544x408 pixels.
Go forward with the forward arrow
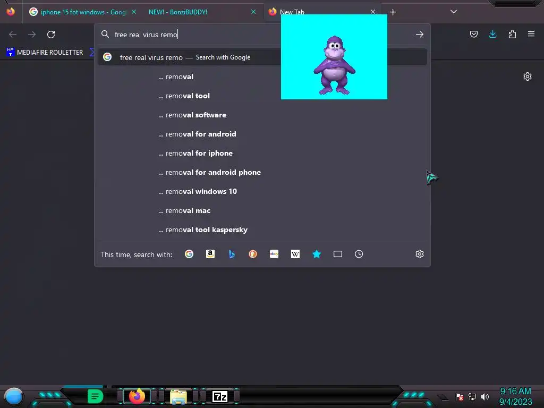(x=32, y=35)
